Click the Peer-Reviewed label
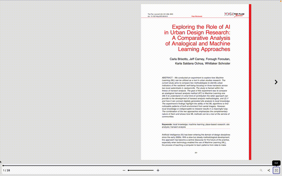 197,16
